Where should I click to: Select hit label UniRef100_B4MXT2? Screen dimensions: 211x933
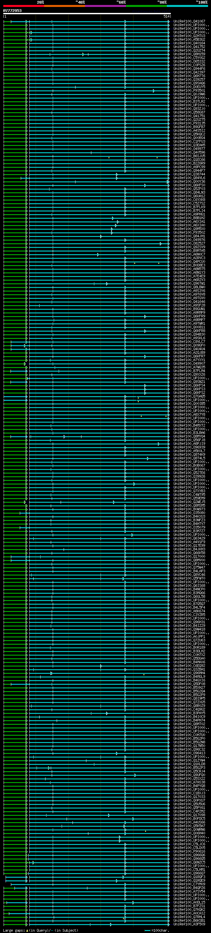click(189, 425)
